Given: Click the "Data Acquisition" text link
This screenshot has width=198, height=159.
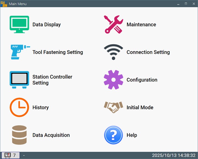Looking at the screenshot, I should coord(51,135).
